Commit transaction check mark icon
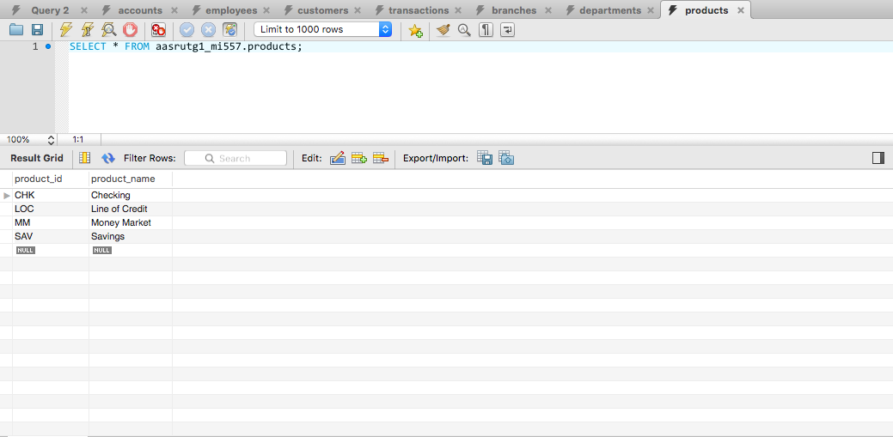 187,29
